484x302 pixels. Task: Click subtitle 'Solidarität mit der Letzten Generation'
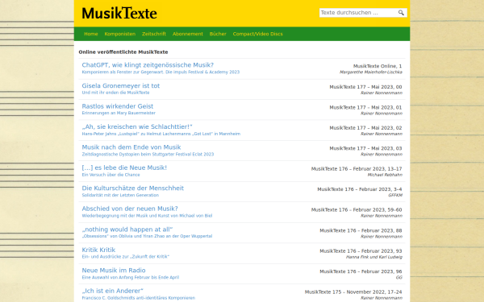pyautogui.click(x=120, y=195)
